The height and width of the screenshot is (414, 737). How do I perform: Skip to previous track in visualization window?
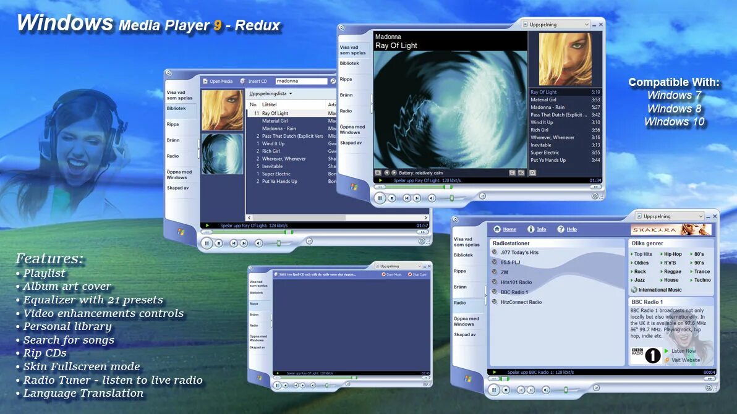(407, 198)
